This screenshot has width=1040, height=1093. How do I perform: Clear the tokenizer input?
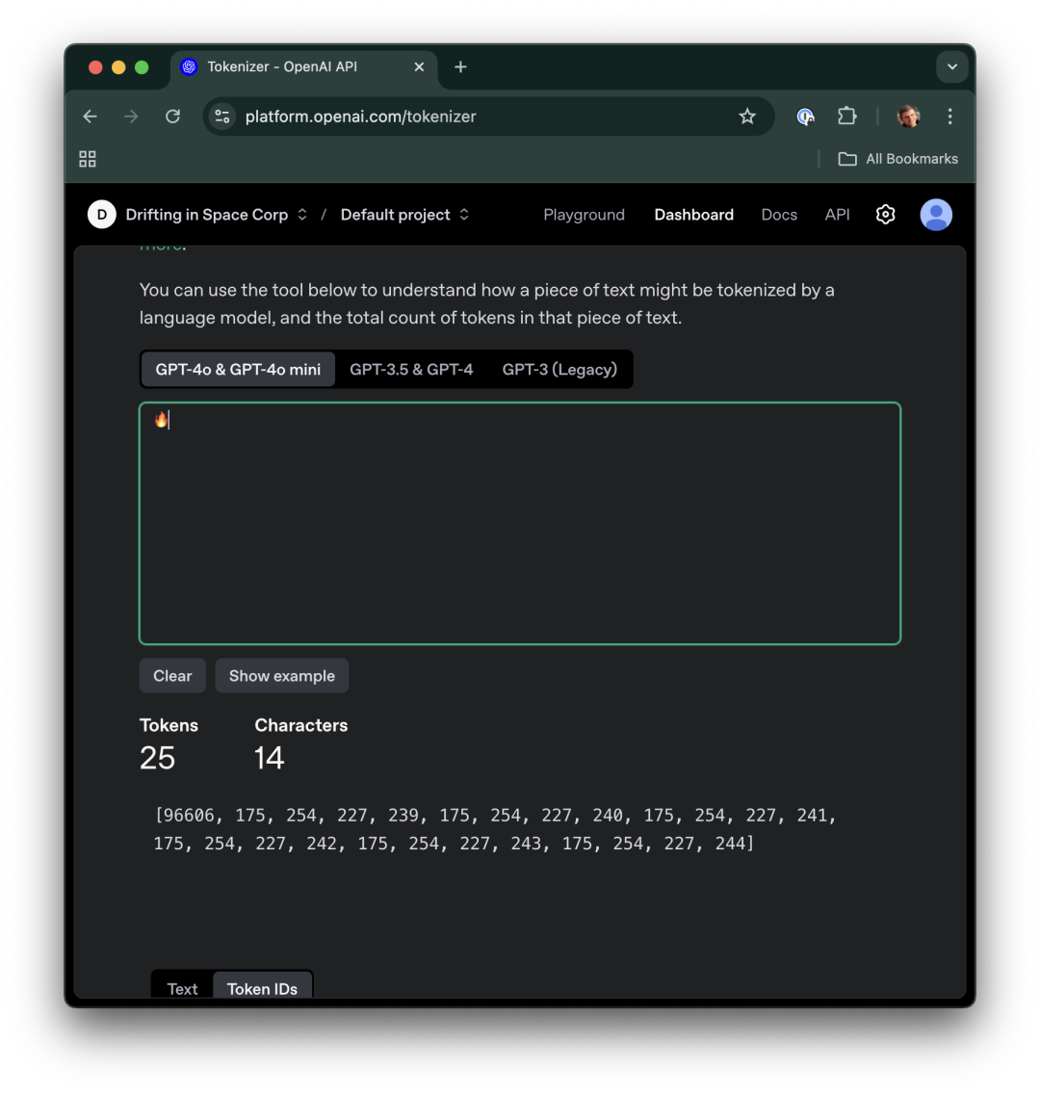click(172, 676)
